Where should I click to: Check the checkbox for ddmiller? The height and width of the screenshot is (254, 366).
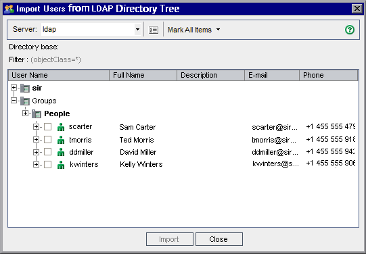pos(47,152)
